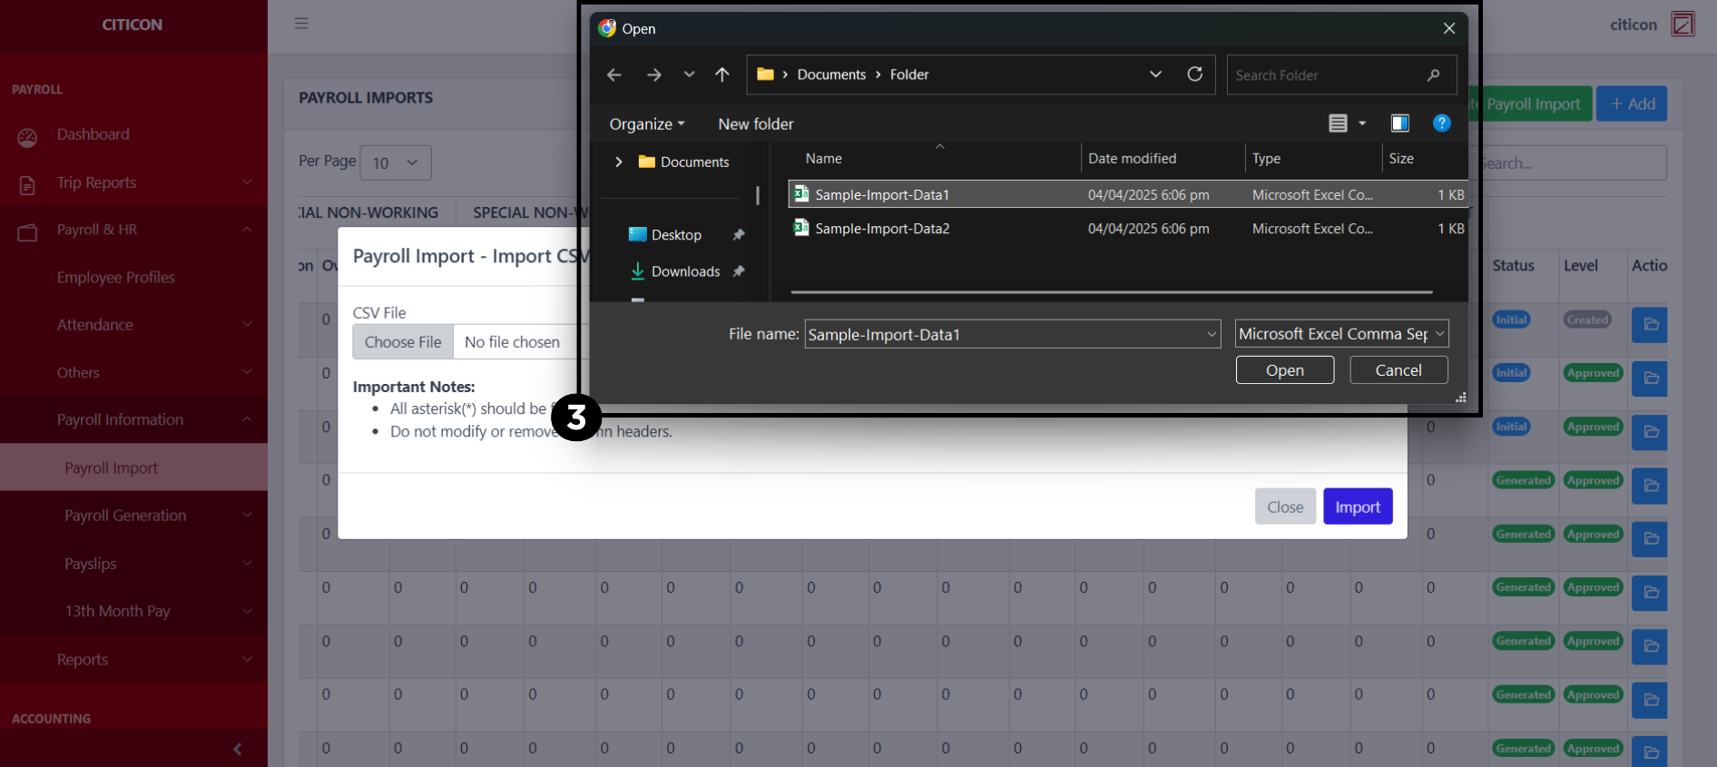The image size is (1717, 767).
Task: Click the Open button in dialog
Action: pyautogui.click(x=1284, y=370)
